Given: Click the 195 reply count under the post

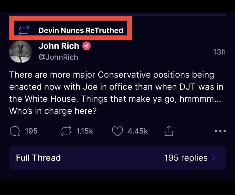Looking at the screenshot, I should (x=31, y=131).
